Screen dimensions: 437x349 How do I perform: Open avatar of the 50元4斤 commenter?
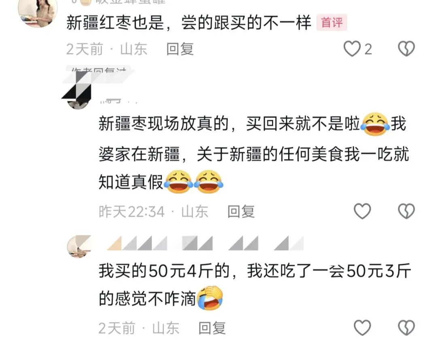(x=79, y=246)
